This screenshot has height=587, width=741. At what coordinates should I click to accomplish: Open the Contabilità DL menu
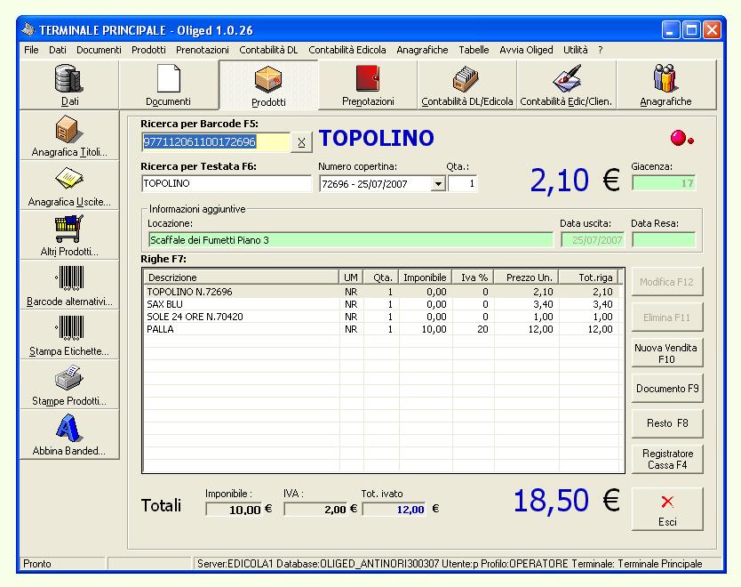[268, 50]
